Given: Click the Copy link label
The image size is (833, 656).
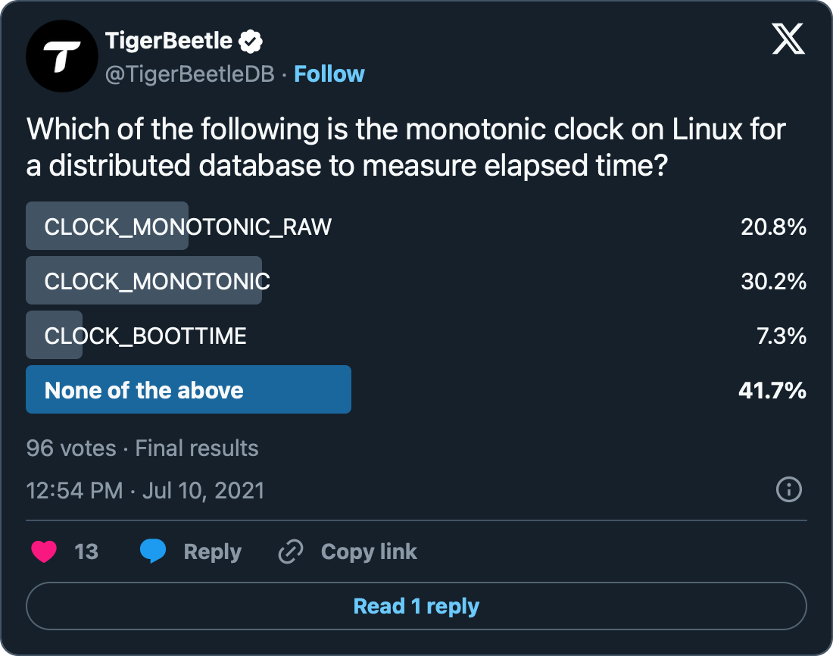Looking at the screenshot, I should (369, 552).
